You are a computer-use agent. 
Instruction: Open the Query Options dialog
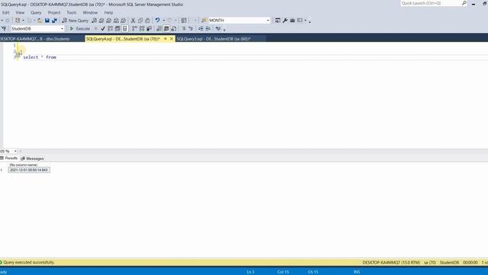(x=117, y=29)
